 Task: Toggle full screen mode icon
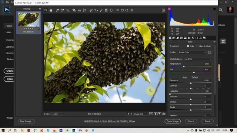click(163, 10)
